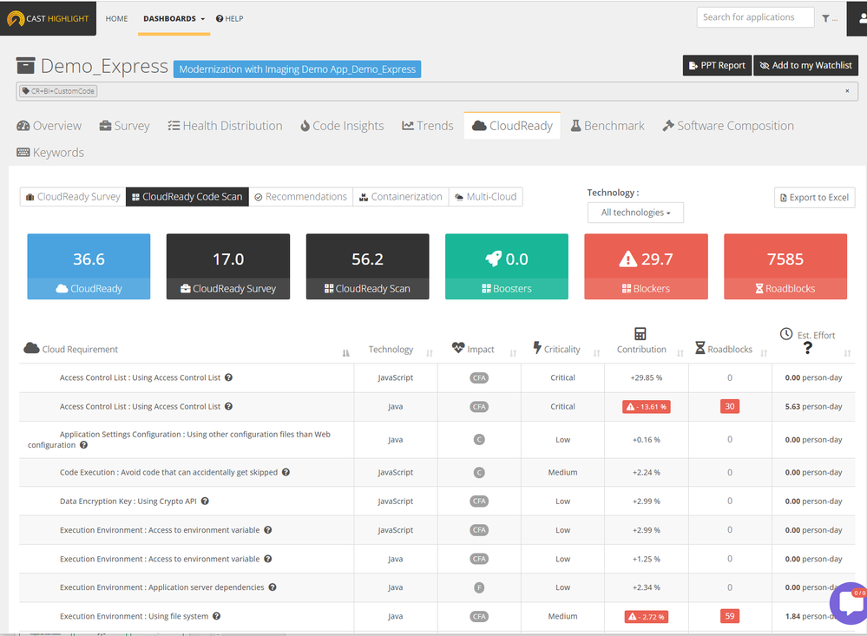This screenshot has width=867, height=636.
Task: Click the +29.85 % contribution value
Action: point(647,377)
